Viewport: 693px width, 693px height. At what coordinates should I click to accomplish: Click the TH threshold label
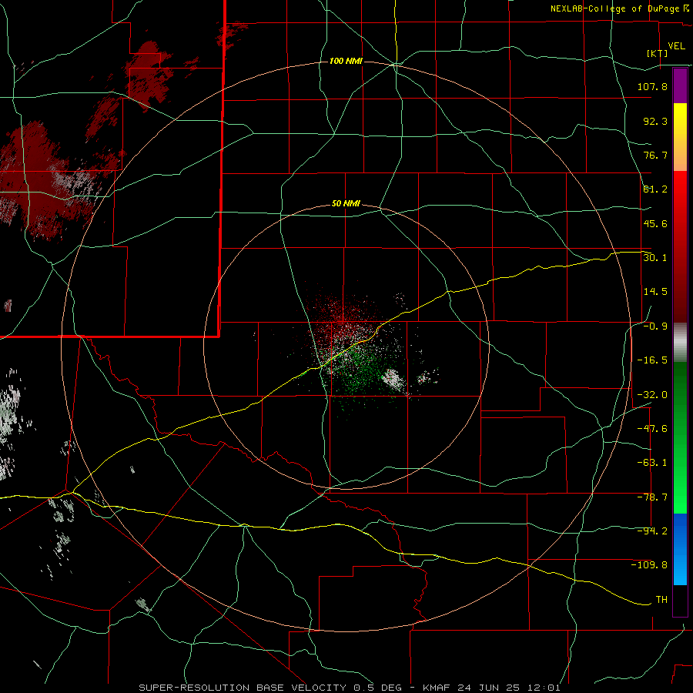(661, 599)
